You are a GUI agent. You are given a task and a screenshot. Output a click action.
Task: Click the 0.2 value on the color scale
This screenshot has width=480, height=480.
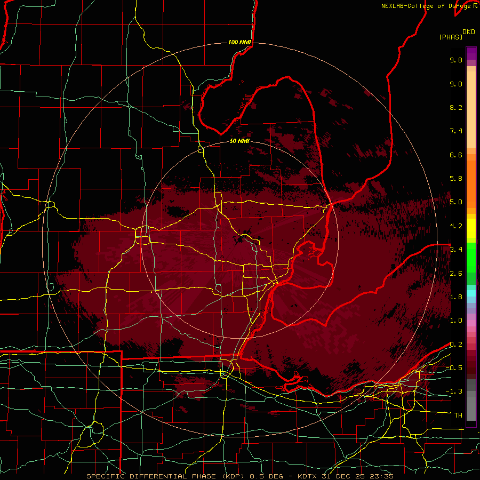(456, 345)
